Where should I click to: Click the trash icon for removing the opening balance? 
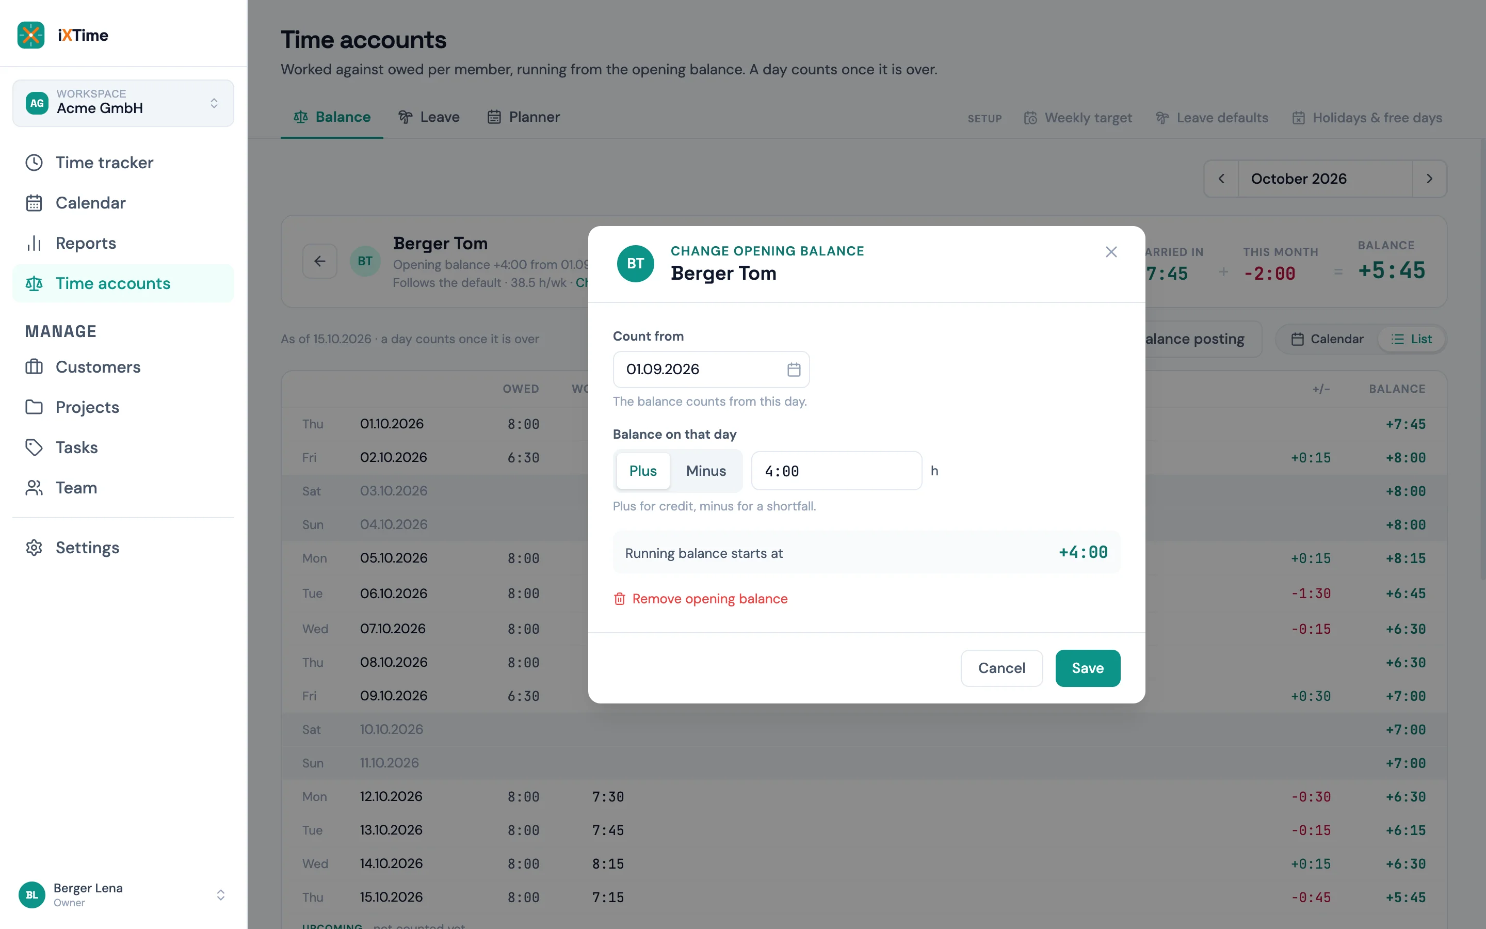coord(620,599)
